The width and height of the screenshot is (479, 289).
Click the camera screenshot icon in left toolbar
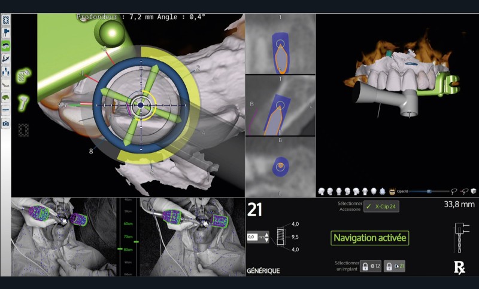point(5,124)
